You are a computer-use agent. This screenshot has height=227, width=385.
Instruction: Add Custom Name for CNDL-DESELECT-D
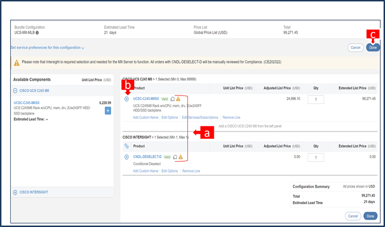pyautogui.click(x=146, y=171)
